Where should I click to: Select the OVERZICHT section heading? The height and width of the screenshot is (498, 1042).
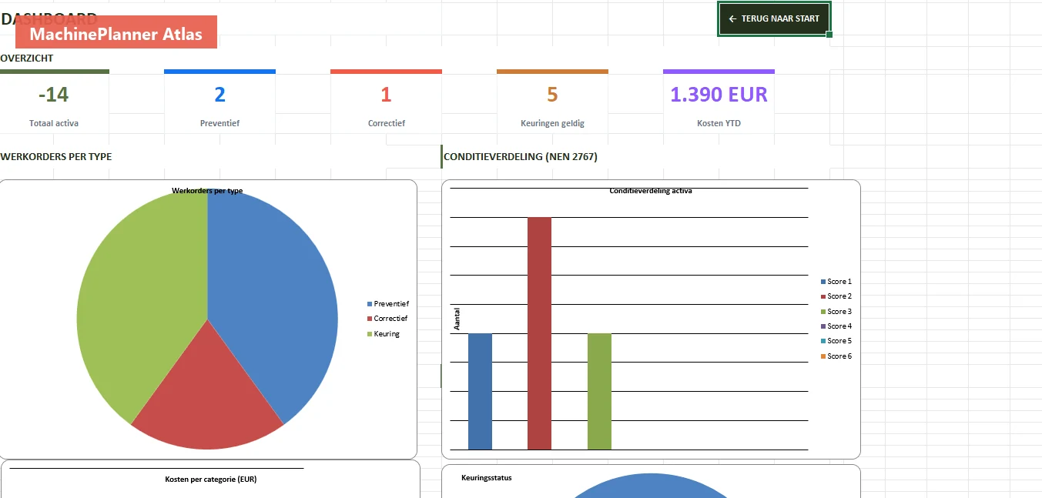(x=27, y=58)
